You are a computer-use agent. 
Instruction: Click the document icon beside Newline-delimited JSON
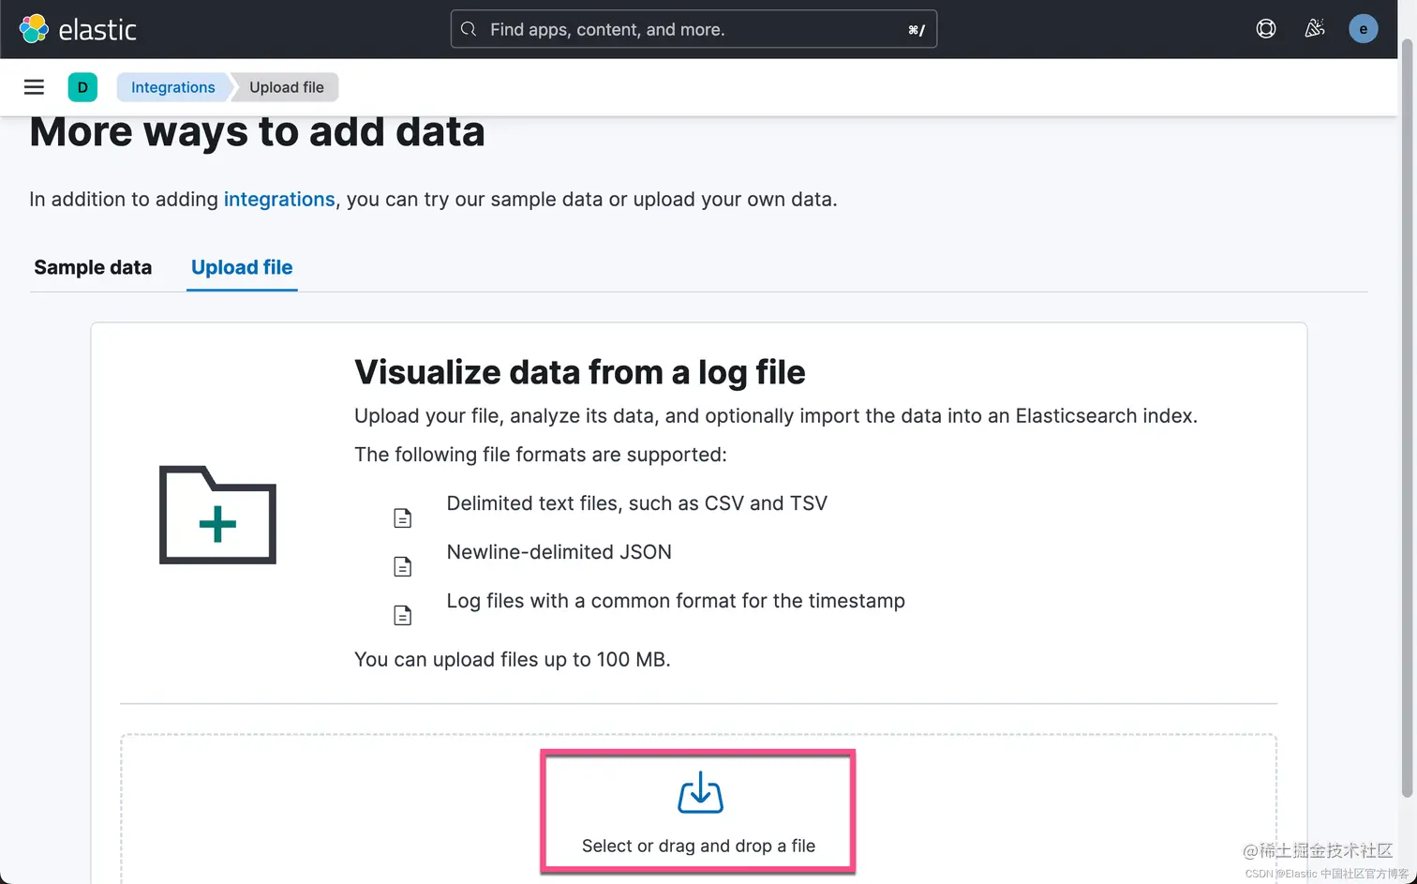402,566
